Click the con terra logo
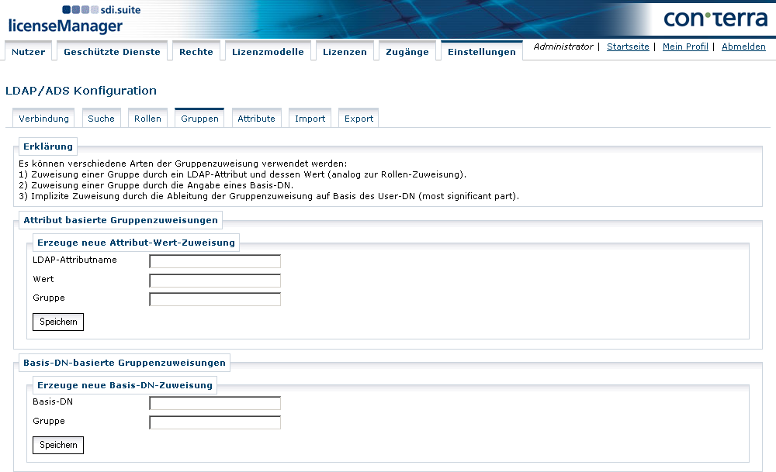The height and width of the screenshot is (472, 776). click(x=719, y=19)
